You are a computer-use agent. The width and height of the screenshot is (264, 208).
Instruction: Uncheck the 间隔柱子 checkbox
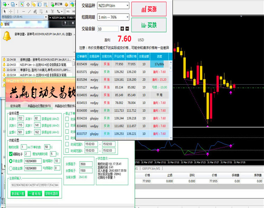11,154
